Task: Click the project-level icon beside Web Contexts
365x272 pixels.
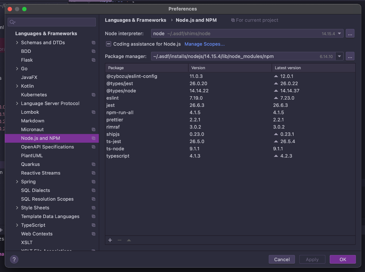Action: tap(93, 234)
